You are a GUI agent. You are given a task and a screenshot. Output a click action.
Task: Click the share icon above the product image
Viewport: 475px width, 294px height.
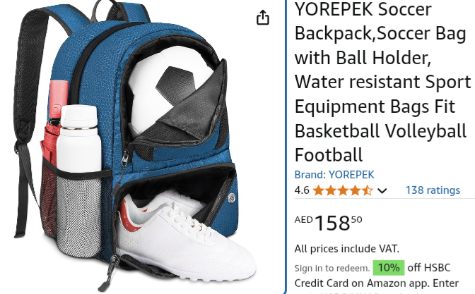[x=263, y=18]
